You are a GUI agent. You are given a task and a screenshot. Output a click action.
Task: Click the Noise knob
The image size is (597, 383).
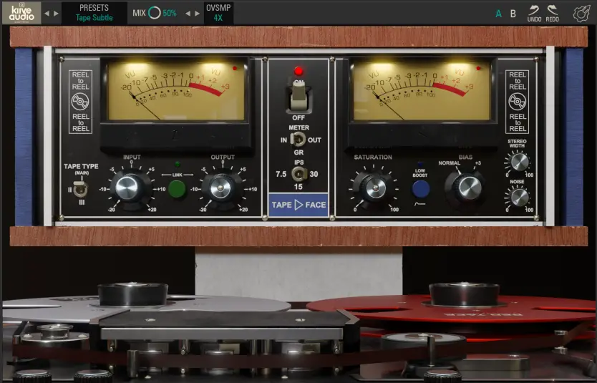(519, 197)
